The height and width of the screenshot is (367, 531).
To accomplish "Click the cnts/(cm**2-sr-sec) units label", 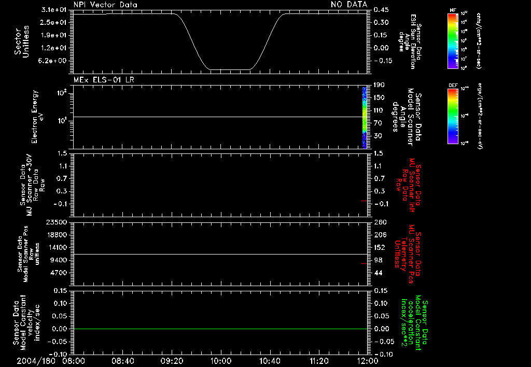I will click(479, 40).
